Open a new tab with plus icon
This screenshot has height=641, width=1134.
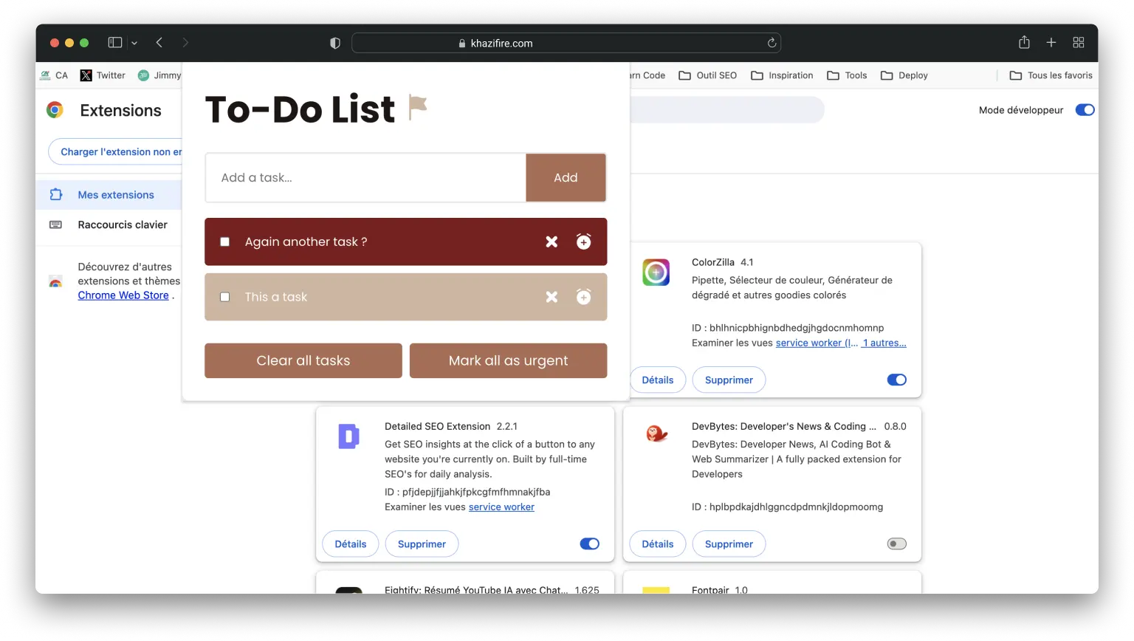pyautogui.click(x=1051, y=43)
